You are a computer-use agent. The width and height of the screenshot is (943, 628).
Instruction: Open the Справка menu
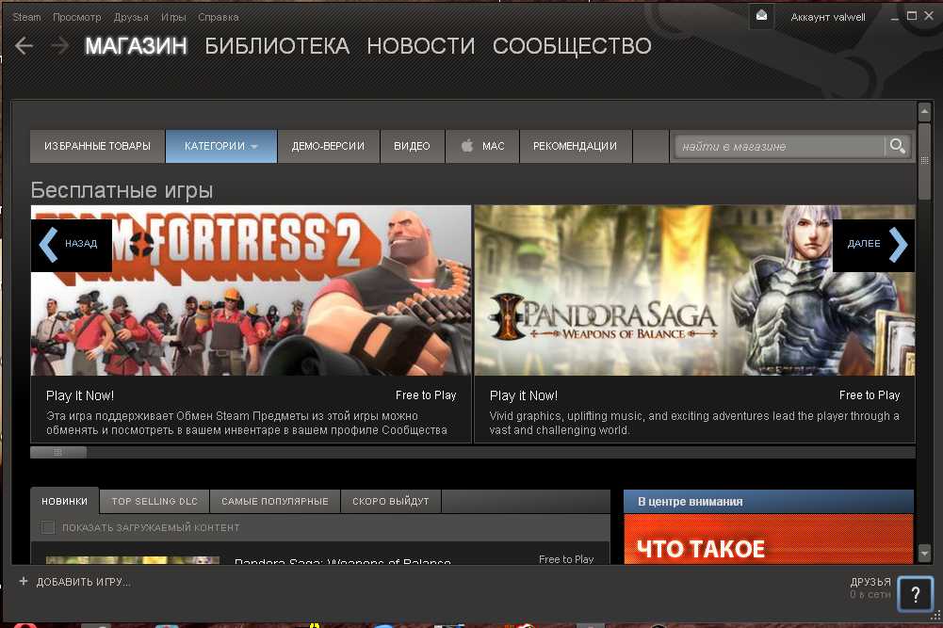pyautogui.click(x=219, y=17)
